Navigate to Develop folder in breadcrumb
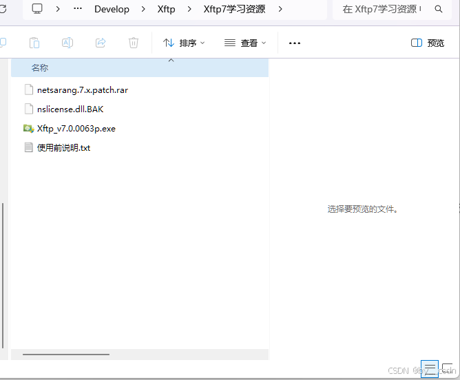 point(112,9)
